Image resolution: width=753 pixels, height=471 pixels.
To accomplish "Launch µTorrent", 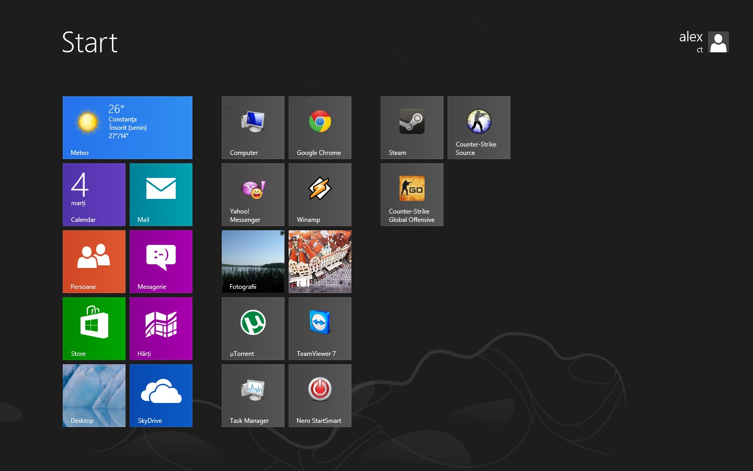I will [253, 329].
